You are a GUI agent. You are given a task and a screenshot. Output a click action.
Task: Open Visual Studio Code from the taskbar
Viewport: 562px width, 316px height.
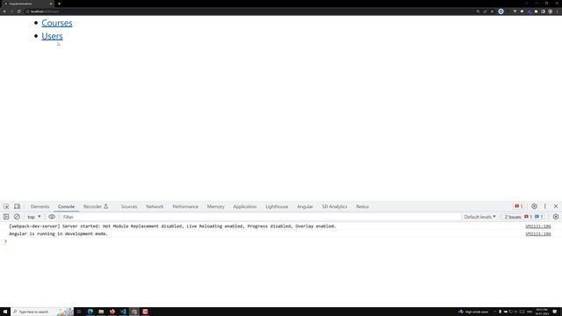coord(123,312)
